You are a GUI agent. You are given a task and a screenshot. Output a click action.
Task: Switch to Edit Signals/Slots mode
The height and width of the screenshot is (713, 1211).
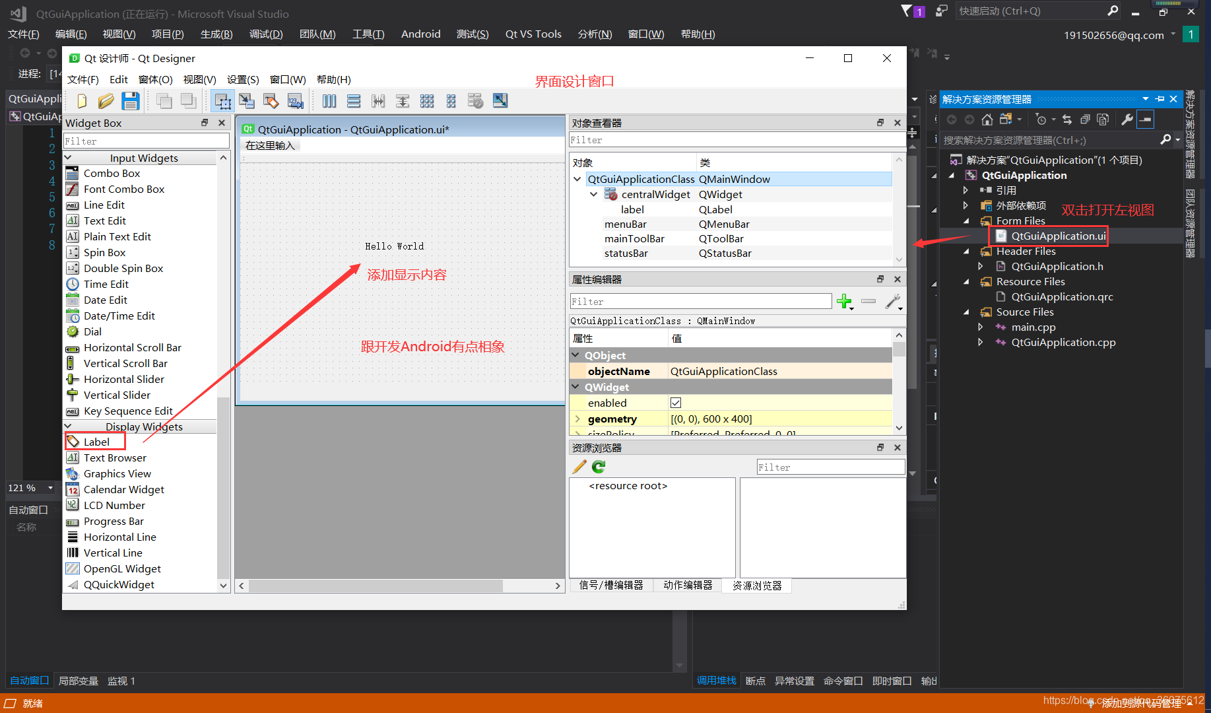pyautogui.click(x=247, y=100)
